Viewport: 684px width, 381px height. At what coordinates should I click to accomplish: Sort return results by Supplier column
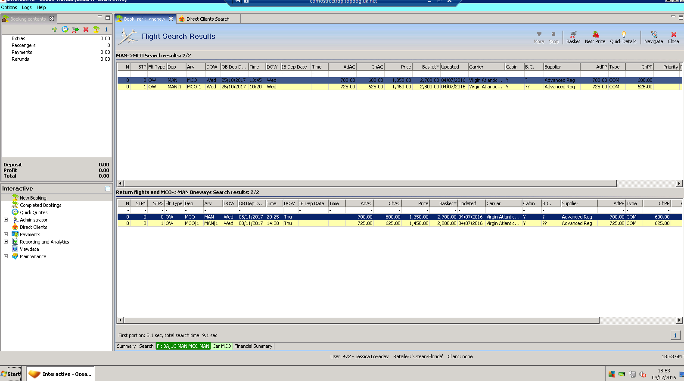pyautogui.click(x=579, y=203)
